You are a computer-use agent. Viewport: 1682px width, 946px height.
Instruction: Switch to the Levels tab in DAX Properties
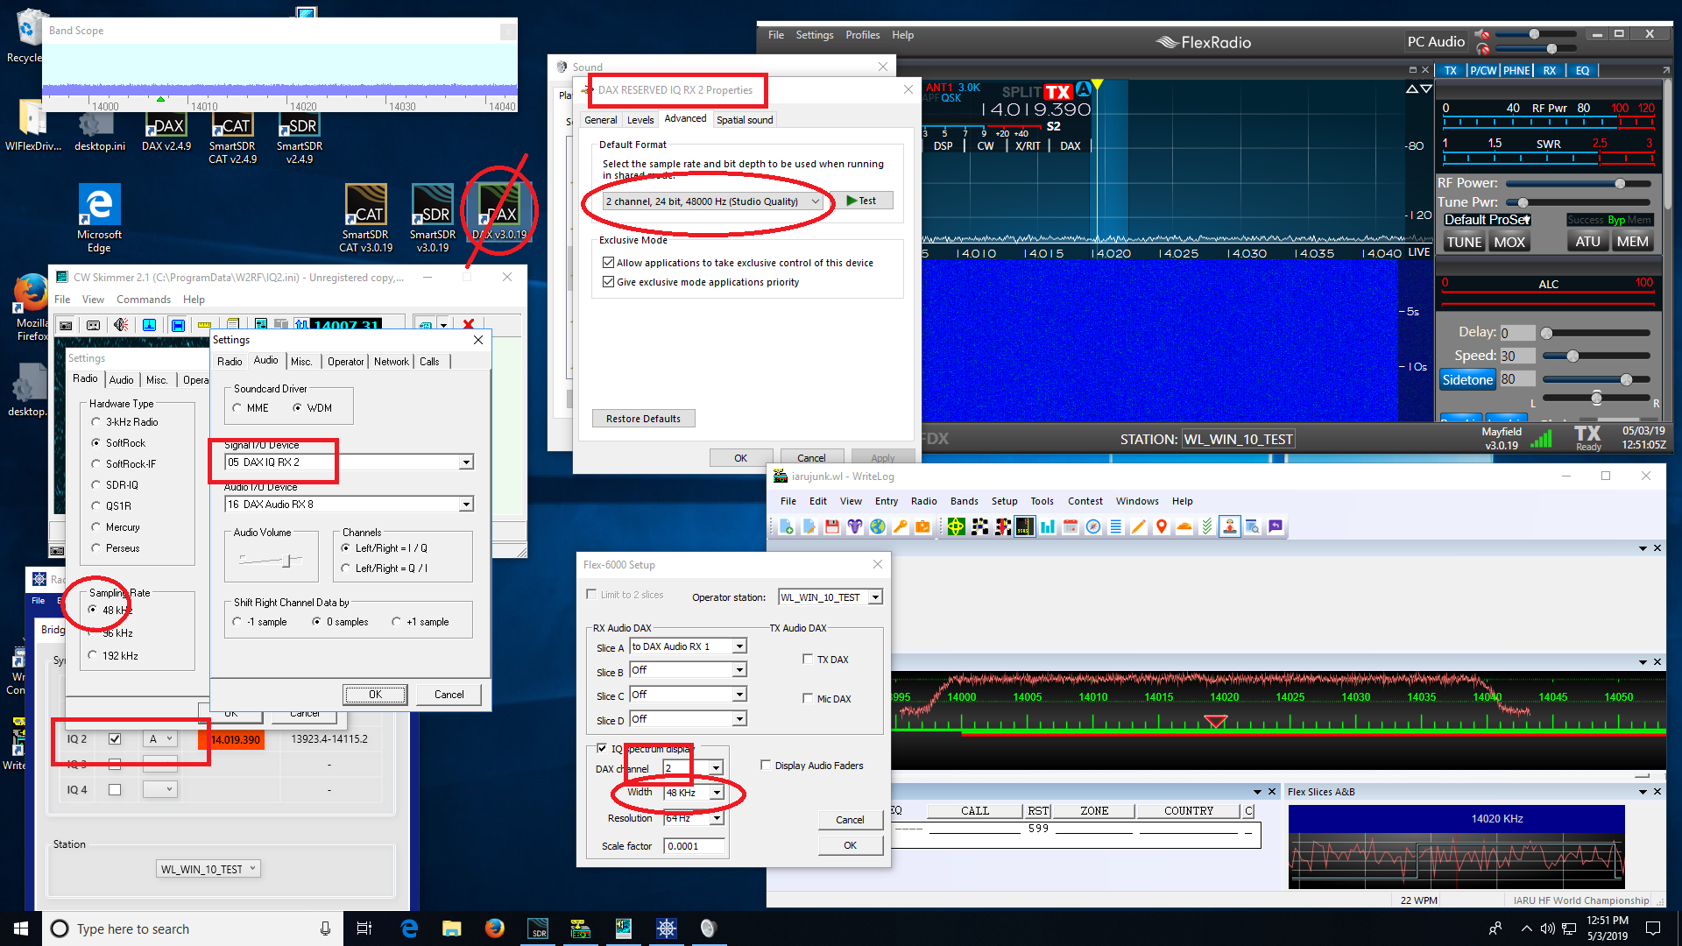(x=640, y=120)
